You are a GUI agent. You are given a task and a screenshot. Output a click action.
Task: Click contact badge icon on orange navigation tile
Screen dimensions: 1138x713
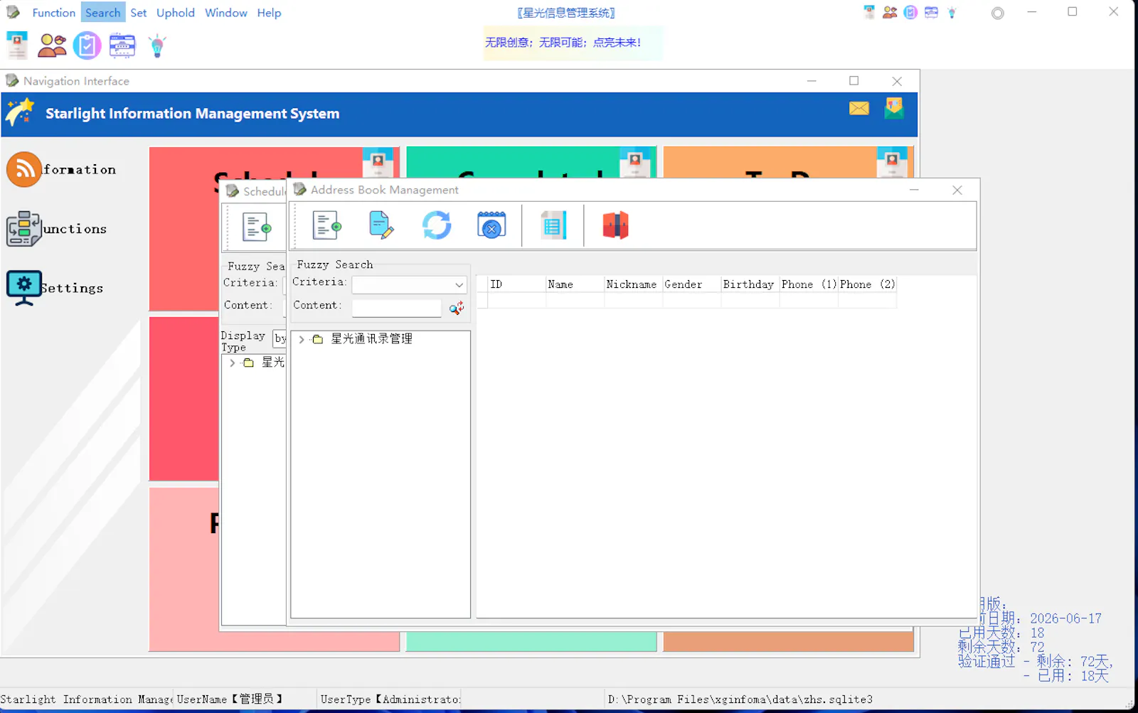(x=892, y=162)
